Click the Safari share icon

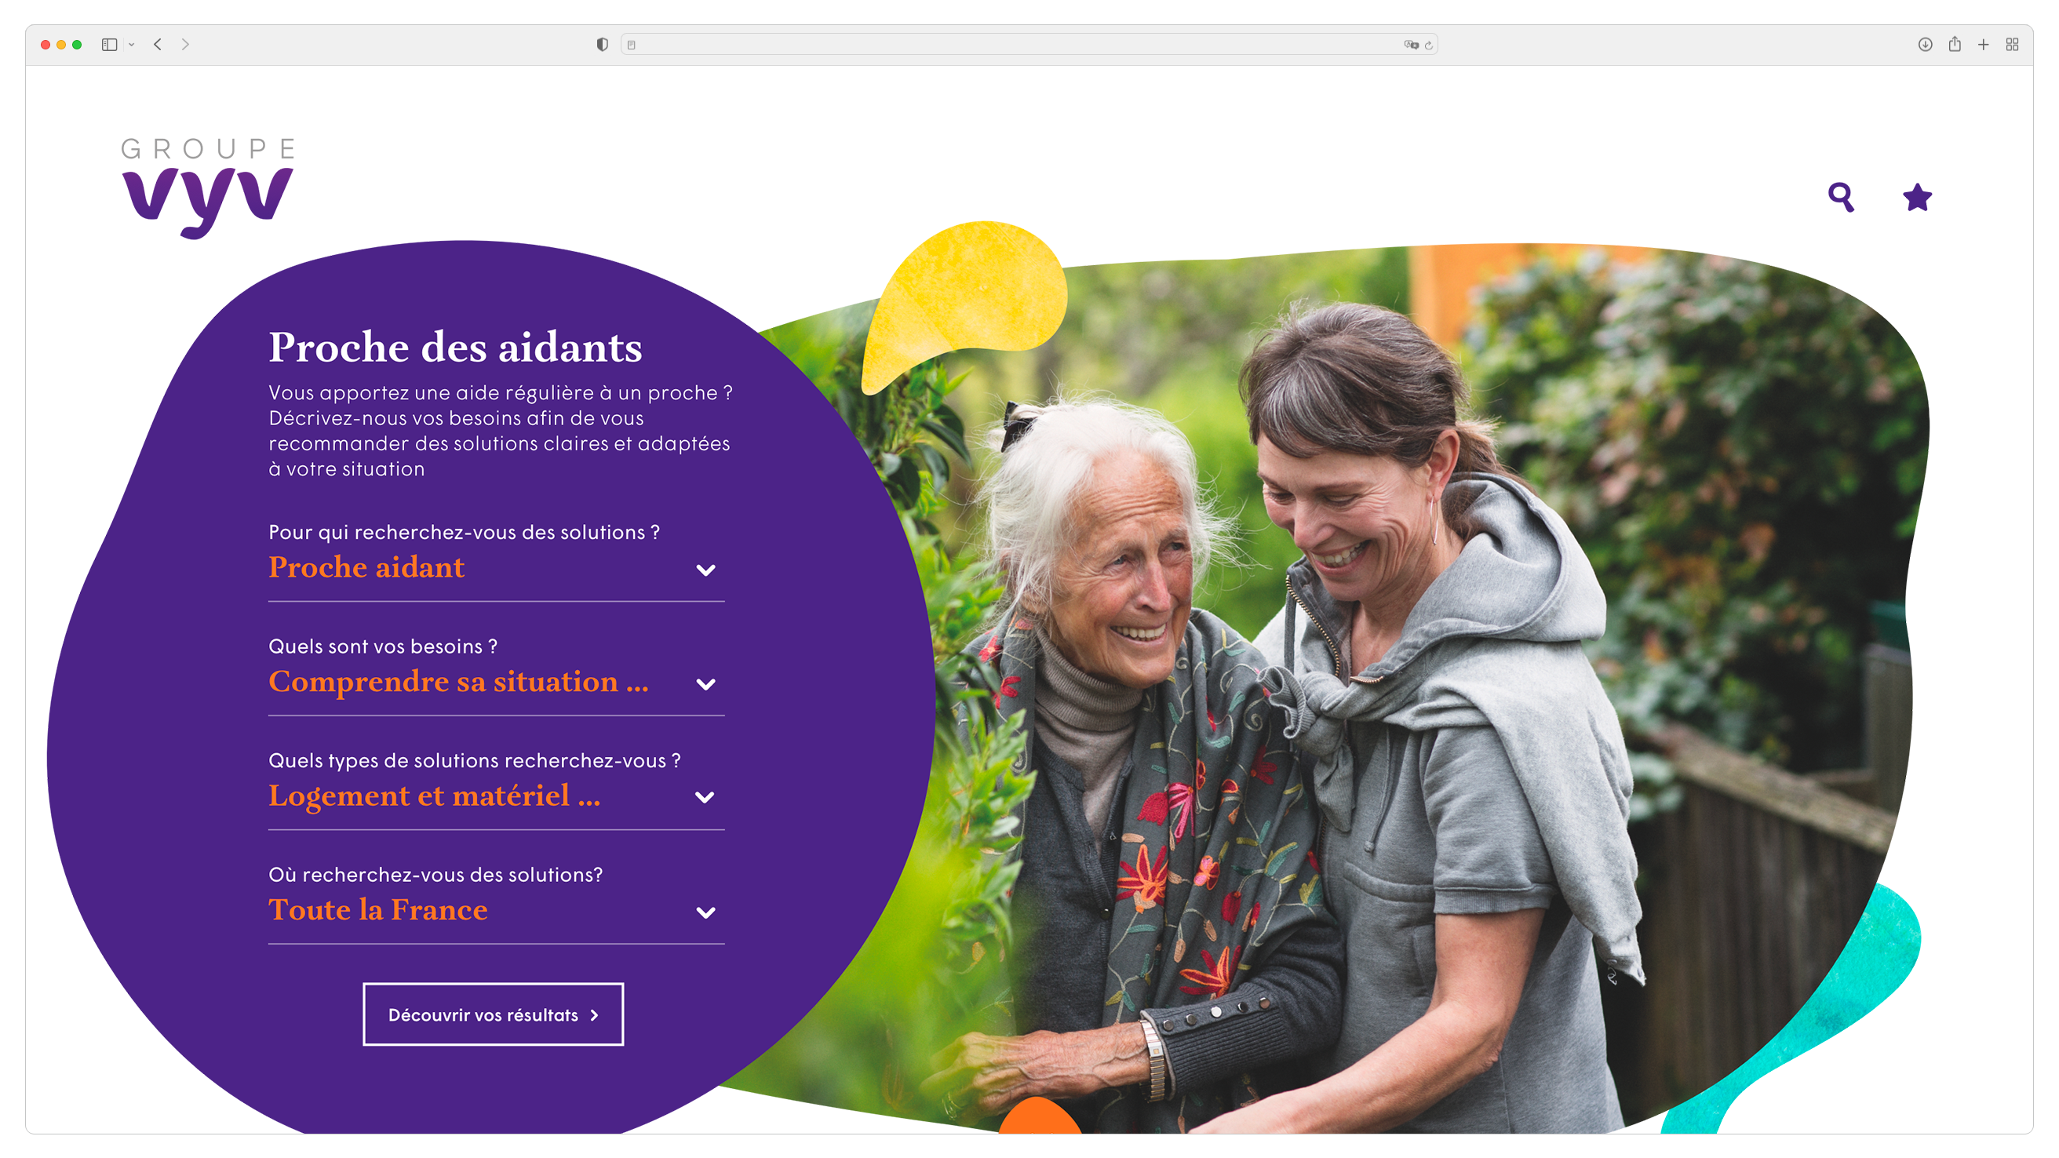click(1955, 44)
